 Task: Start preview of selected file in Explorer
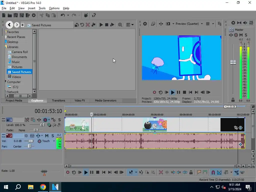tap(101, 25)
